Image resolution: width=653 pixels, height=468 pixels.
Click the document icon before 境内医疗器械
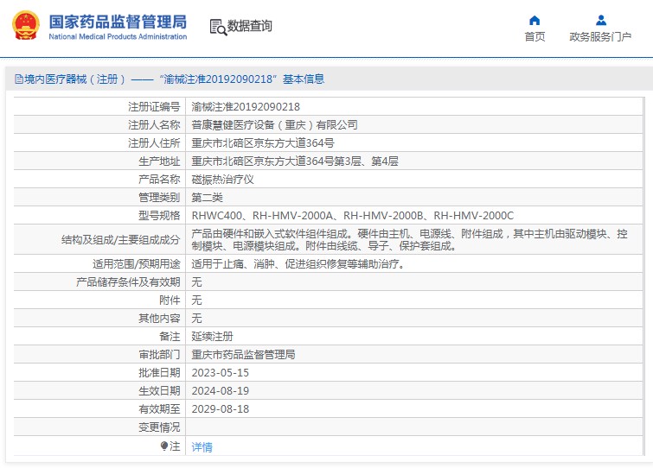[19, 79]
